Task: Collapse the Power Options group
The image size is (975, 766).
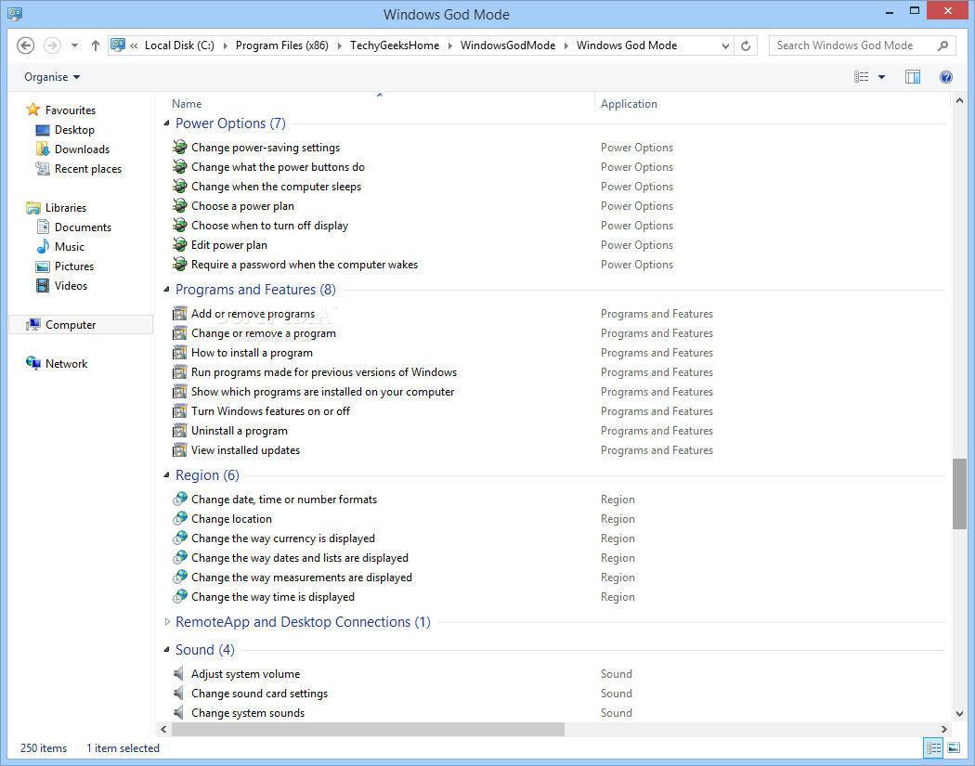Action: [166, 123]
